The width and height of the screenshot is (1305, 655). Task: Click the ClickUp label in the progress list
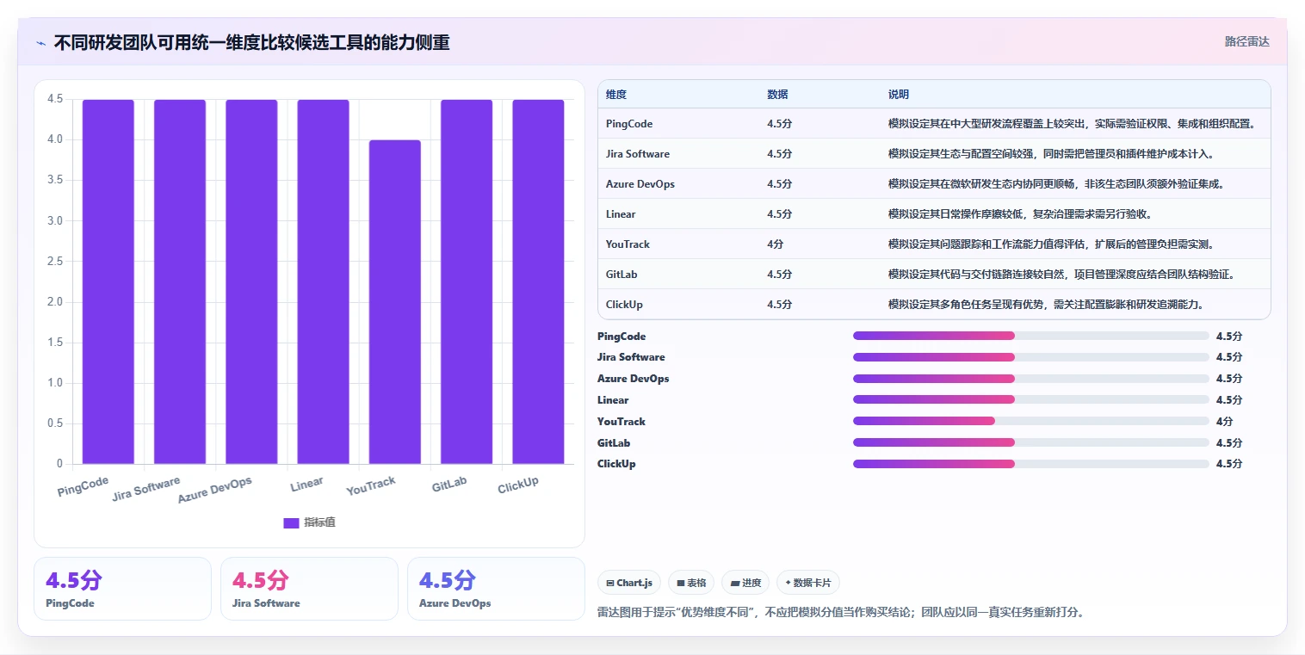click(x=616, y=464)
